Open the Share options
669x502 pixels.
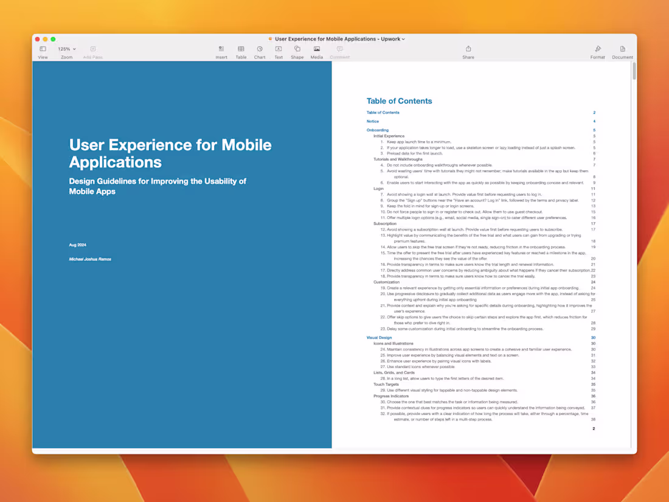468,50
